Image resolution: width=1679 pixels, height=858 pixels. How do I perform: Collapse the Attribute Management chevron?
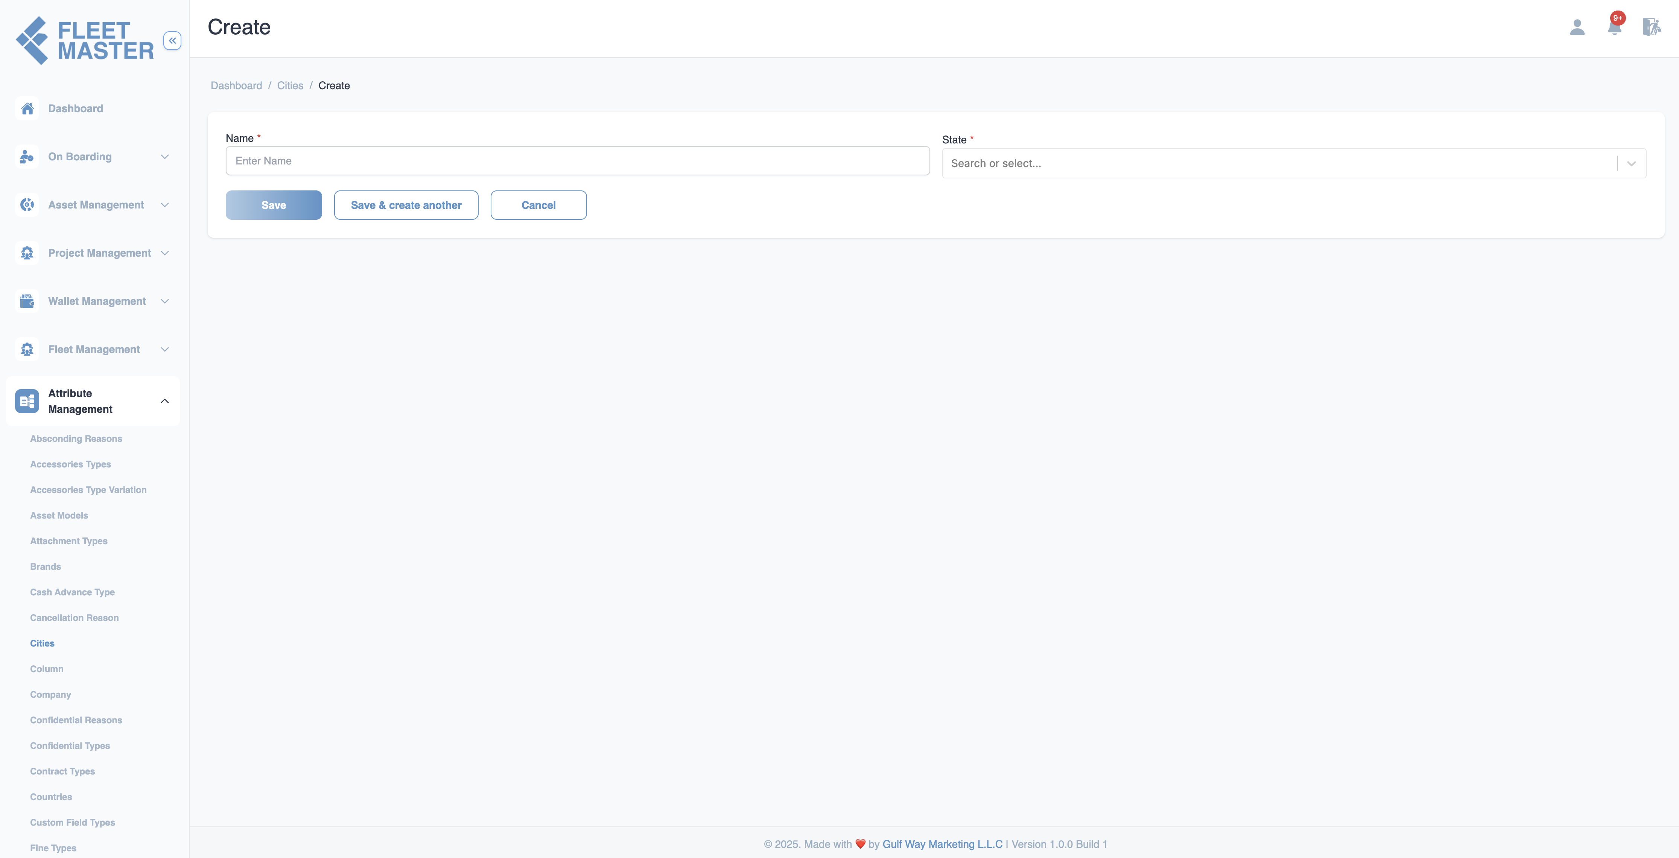pos(165,401)
